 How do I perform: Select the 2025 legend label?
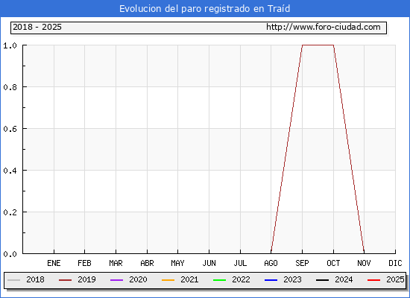coord(395,279)
